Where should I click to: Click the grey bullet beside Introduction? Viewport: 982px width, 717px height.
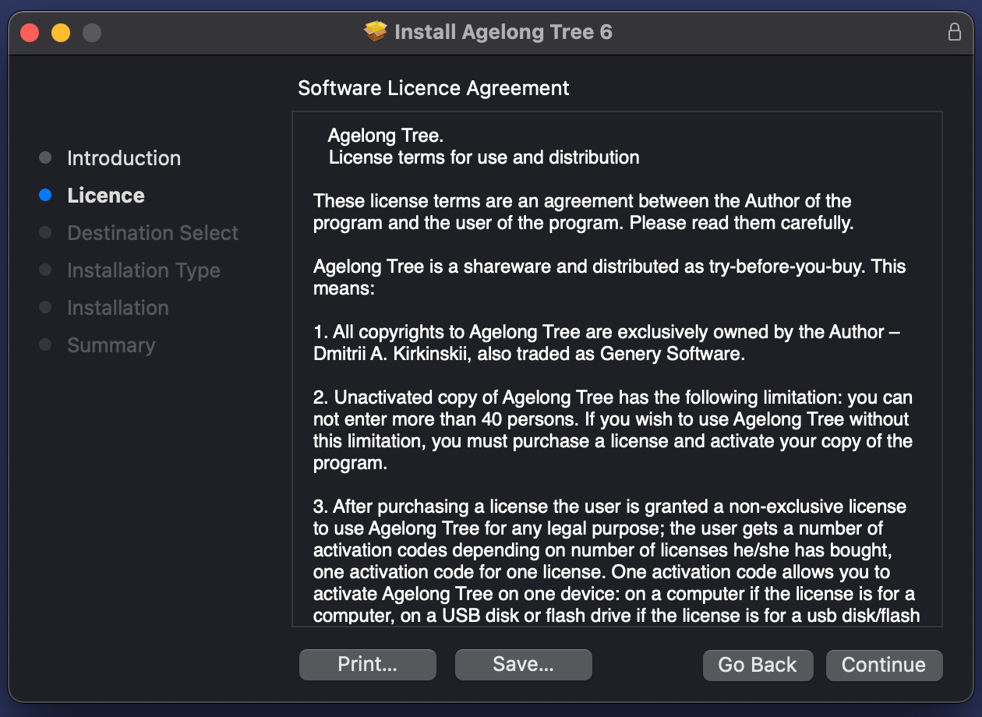tap(45, 158)
